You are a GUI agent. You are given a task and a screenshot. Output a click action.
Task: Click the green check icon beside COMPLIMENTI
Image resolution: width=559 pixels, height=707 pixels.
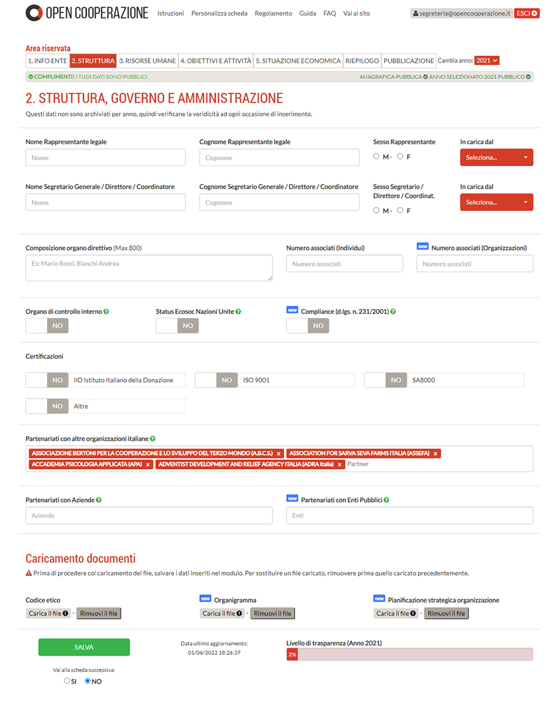tap(31, 76)
